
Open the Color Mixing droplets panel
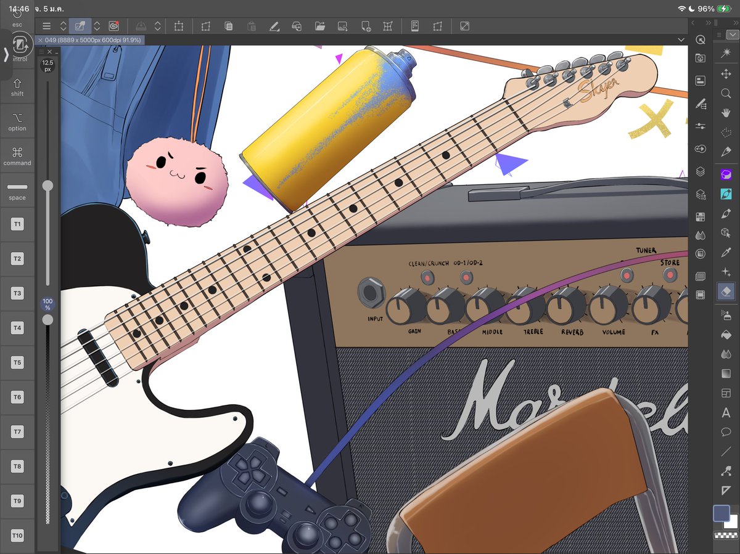tap(700, 235)
